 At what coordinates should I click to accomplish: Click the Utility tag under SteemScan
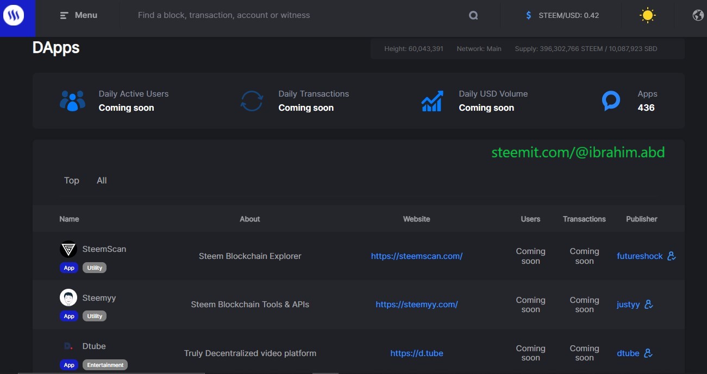point(95,268)
